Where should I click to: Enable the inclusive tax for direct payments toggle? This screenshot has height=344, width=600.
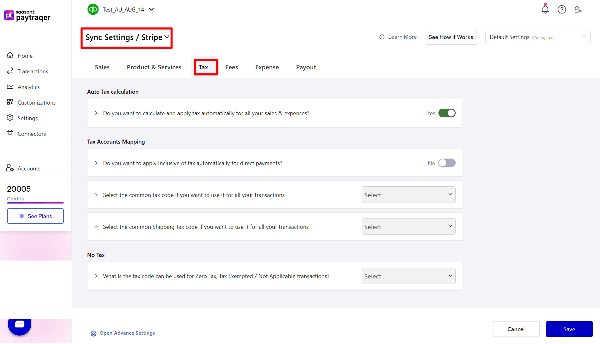pyautogui.click(x=447, y=163)
